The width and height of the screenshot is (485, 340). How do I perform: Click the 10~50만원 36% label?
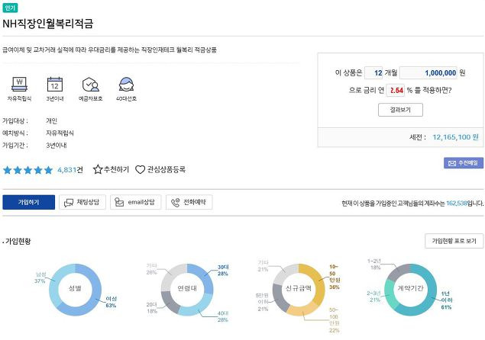335,277
